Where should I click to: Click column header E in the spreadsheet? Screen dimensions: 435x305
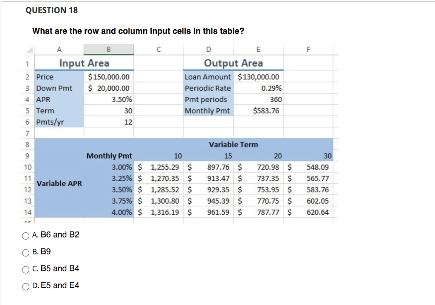tap(258, 49)
